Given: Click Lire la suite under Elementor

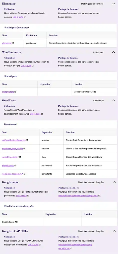Looking at the screenshot, I should 18,17.
